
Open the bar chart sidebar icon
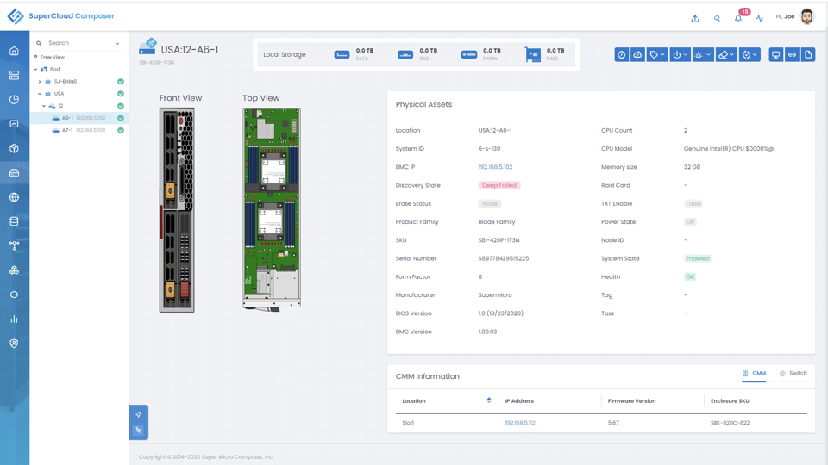click(15, 319)
